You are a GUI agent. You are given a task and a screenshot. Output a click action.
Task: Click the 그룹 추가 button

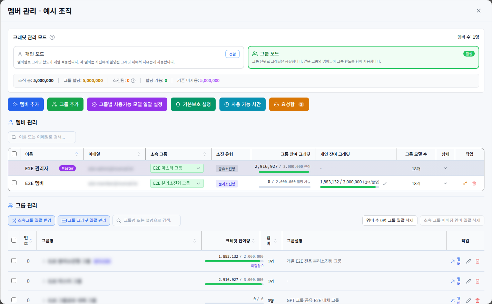(65, 104)
